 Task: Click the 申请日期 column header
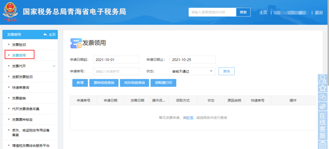(x=110, y=100)
